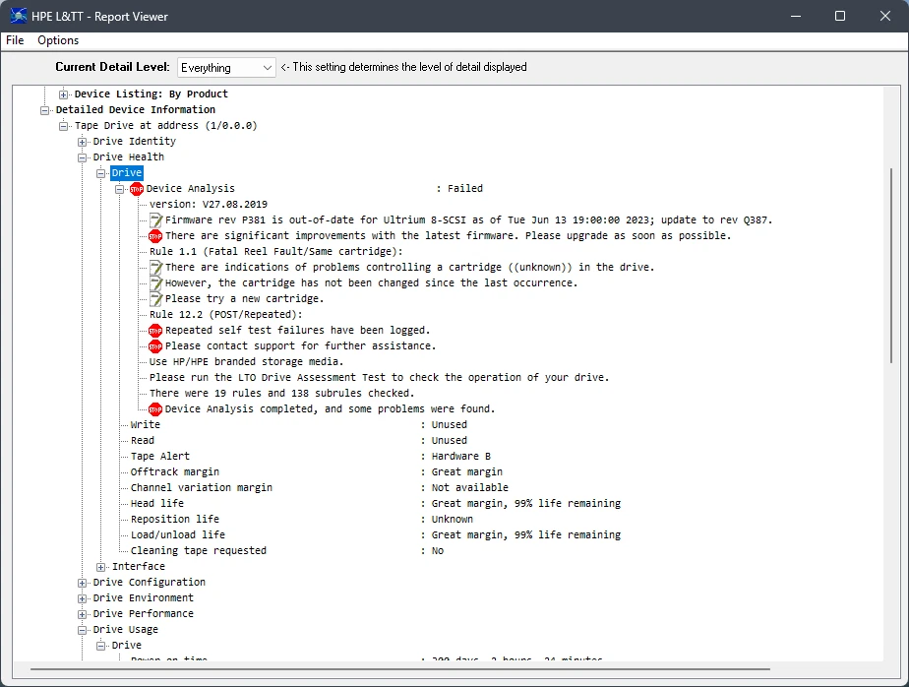Click the horizontal scrollbar thumb

pos(400,669)
